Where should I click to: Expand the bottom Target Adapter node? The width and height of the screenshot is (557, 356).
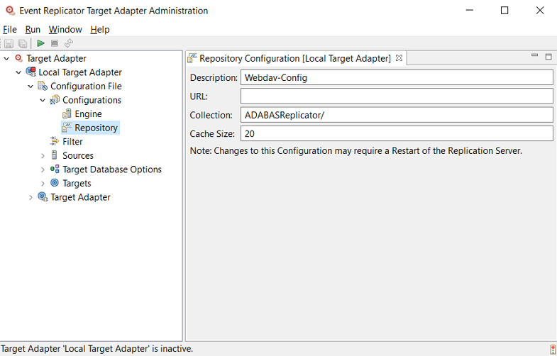(x=31, y=198)
